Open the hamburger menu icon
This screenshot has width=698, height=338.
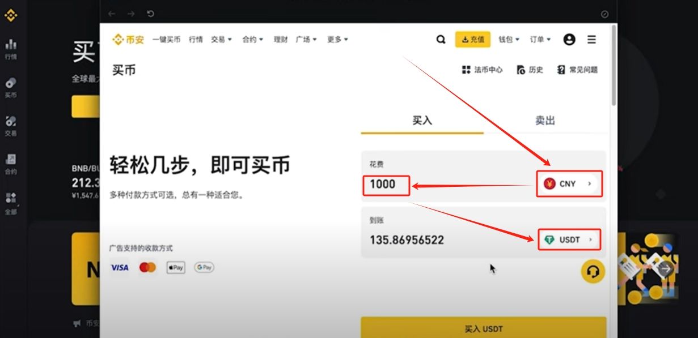point(591,40)
